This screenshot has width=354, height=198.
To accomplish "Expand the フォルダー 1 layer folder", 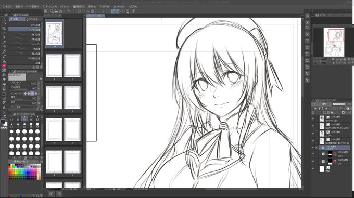I will [320, 148].
